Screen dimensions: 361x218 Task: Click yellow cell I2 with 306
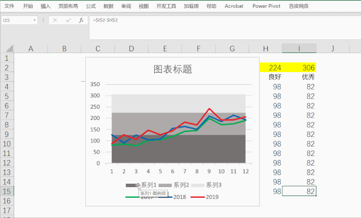point(299,68)
